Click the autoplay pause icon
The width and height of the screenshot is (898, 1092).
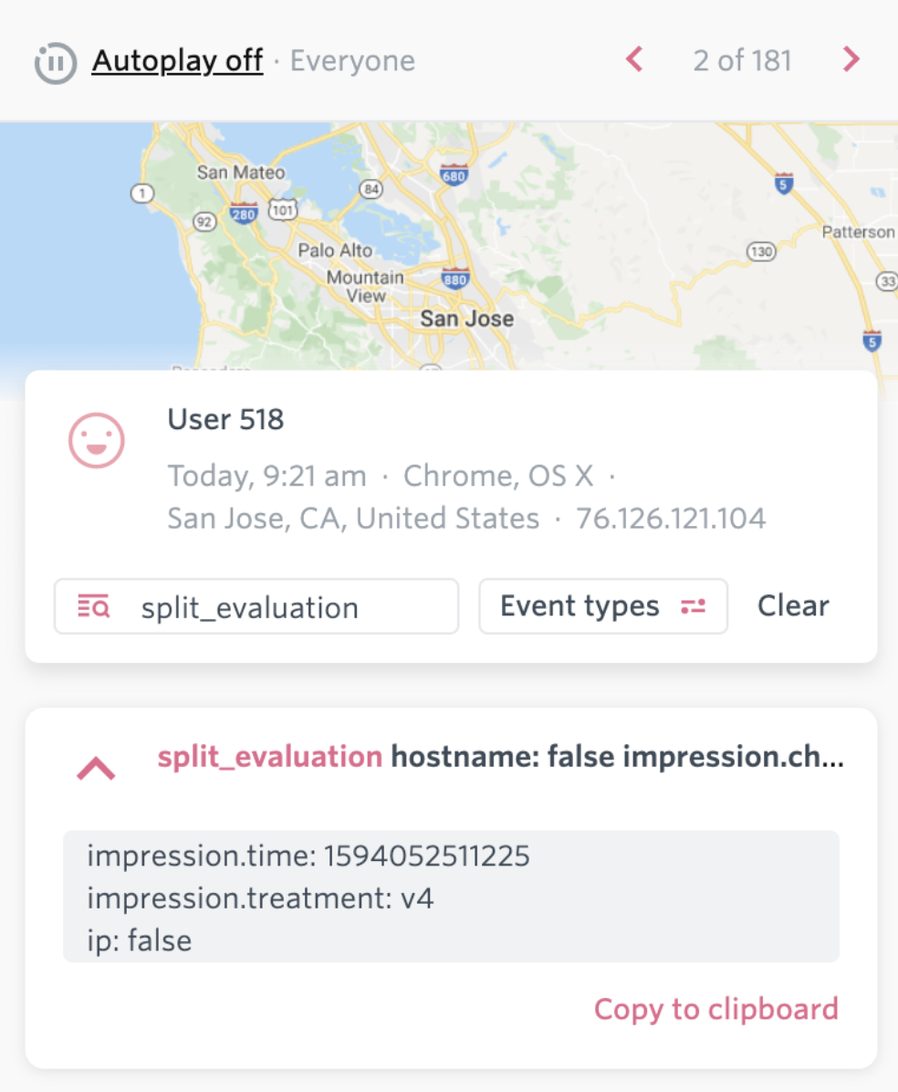point(56,63)
